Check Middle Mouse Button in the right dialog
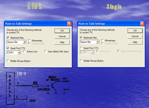 pyautogui.click(x=81, y=61)
